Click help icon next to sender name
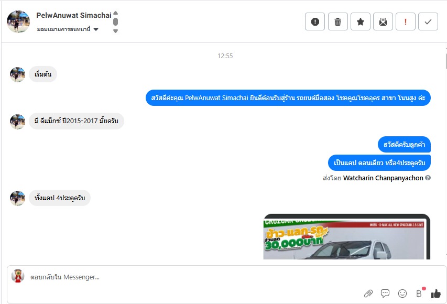The height and width of the screenshot is (304, 447). tap(428, 178)
